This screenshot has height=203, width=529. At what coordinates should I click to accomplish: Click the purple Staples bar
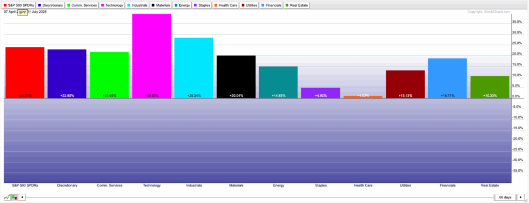click(320, 93)
